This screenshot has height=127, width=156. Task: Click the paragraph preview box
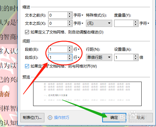click(87, 94)
